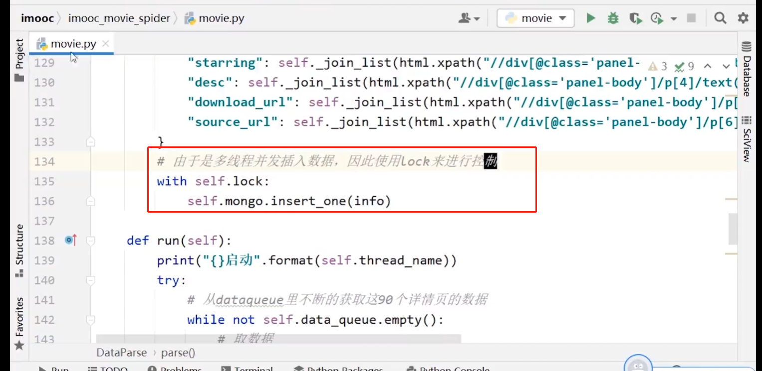Click override marker on line 138

pos(71,241)
